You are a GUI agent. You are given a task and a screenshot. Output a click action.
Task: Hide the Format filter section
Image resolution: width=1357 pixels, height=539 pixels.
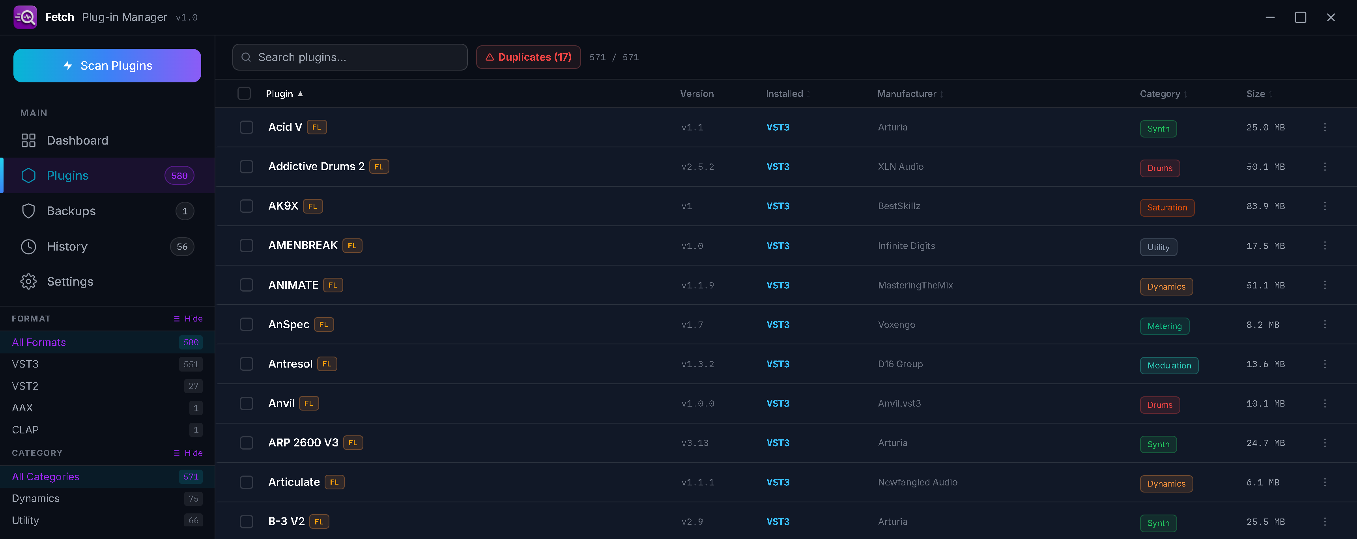click(188, 319)
